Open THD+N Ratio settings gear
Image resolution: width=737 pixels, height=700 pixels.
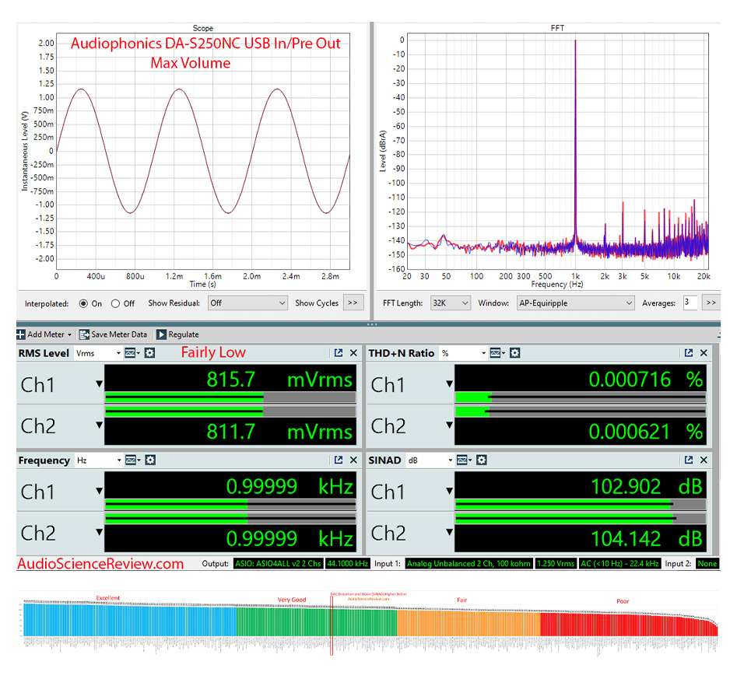click(x=515, y=353)
